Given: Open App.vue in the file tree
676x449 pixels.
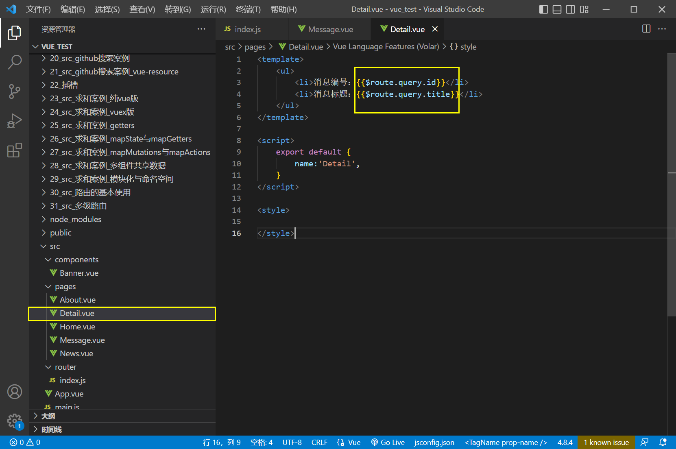Looking at the screenshot, I should tap(122, 394).
